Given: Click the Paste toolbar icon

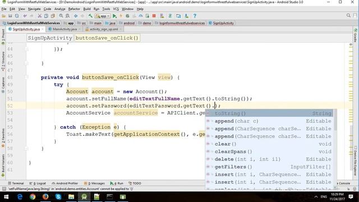Looking at the screenshot, I should click(53, 16).
